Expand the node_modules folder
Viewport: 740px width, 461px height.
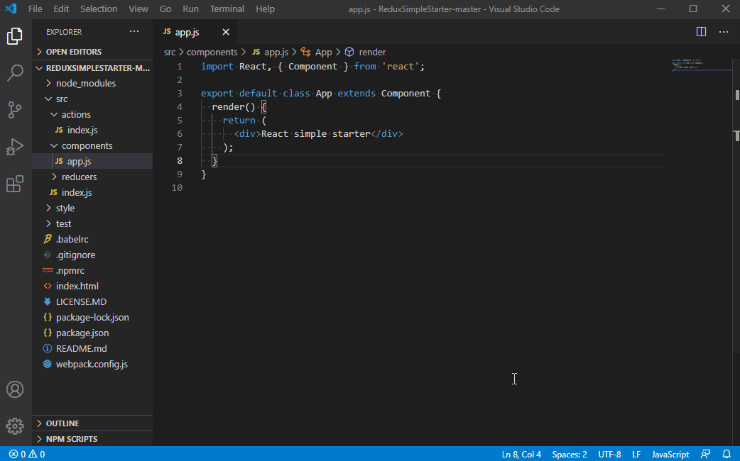coord(92,83)
